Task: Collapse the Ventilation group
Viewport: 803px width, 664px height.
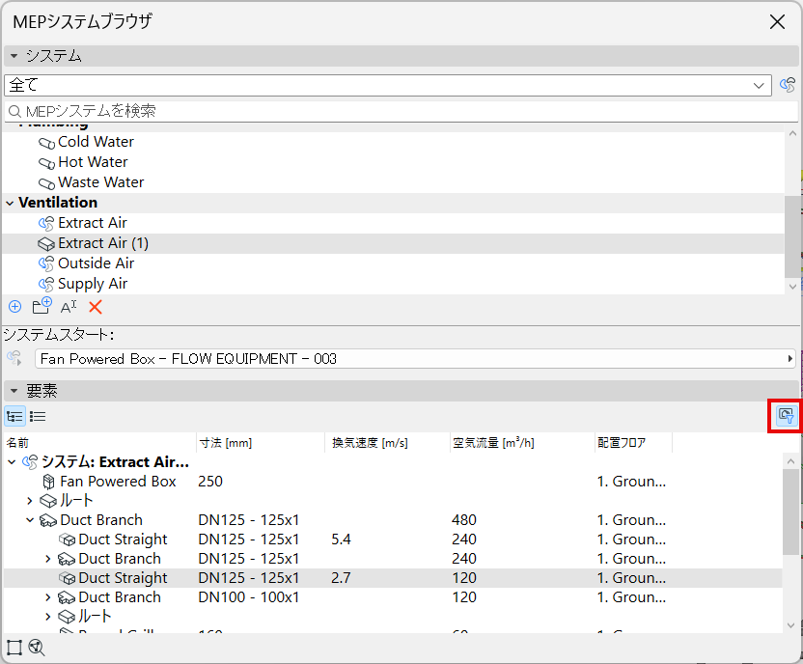Action: (x=10, y=204)
